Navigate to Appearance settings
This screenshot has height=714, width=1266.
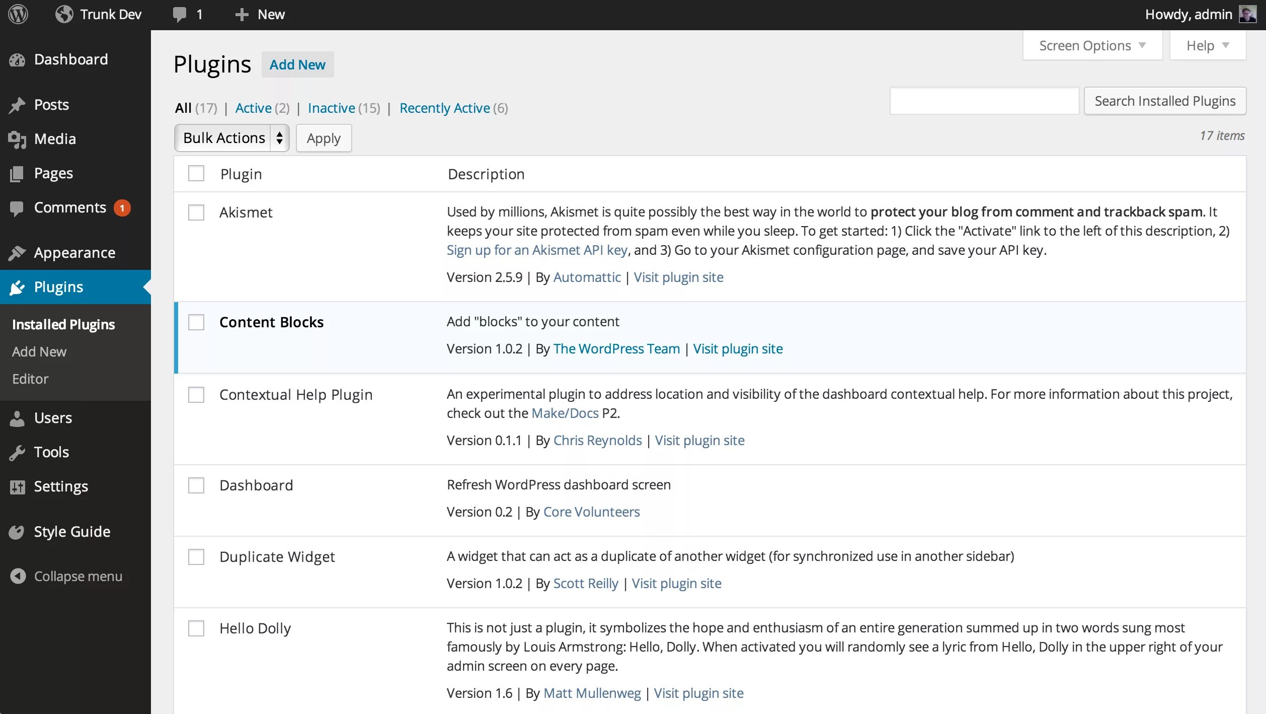[x=75, y=252]
